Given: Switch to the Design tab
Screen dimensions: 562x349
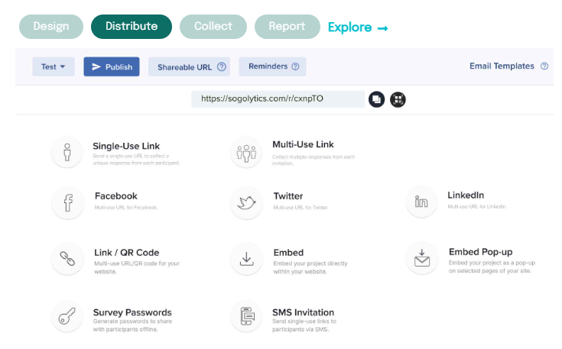Looking at the screenshot, I should click(50, 26).
